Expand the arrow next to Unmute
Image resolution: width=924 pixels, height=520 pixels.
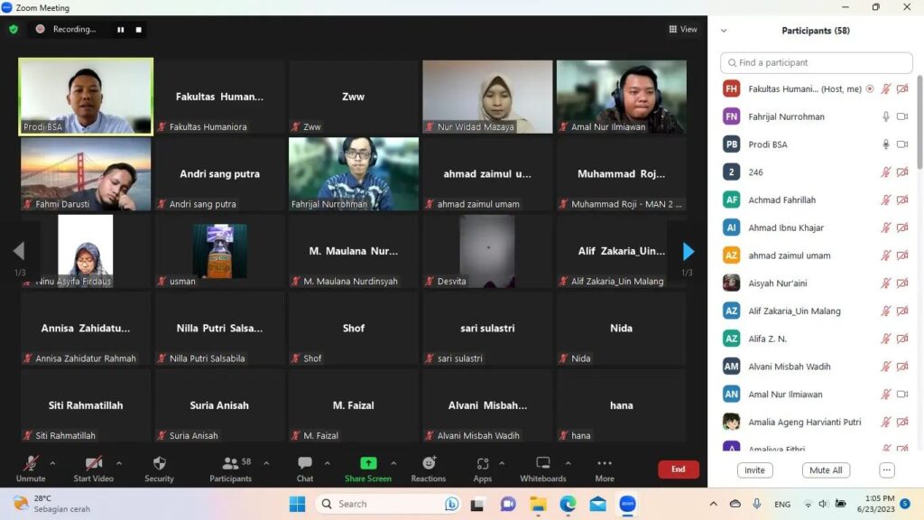(x=52, y=463)
